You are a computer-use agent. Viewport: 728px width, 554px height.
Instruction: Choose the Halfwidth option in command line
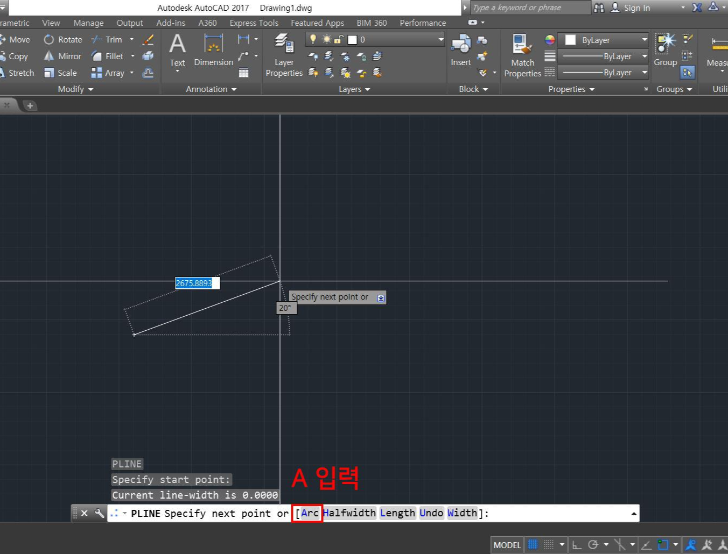tap(349, 513)
